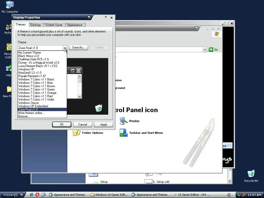The image size is (264, 198).
Task: Select the Themes tab
Action: [x=21, y=24]
